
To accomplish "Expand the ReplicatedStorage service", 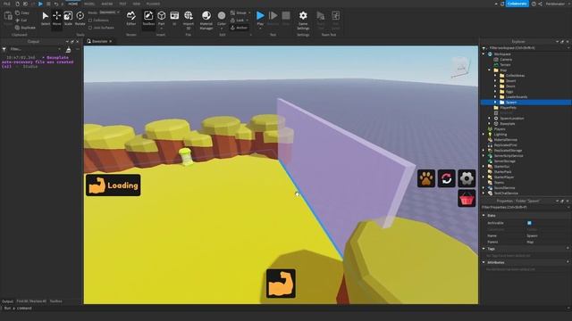I will coord(484,151).
